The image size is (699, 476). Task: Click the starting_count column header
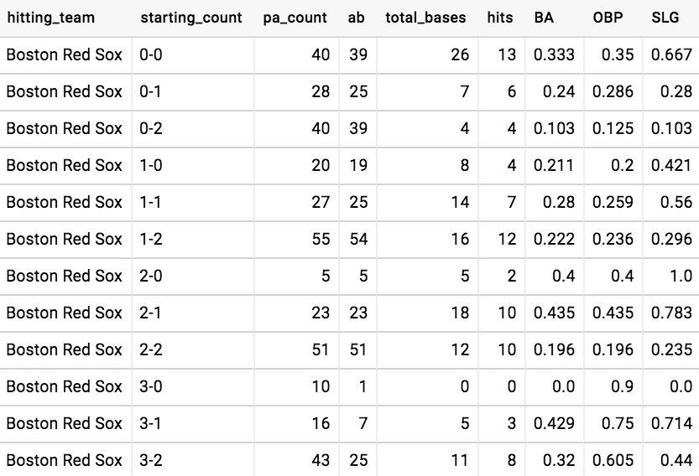point(191,18)
